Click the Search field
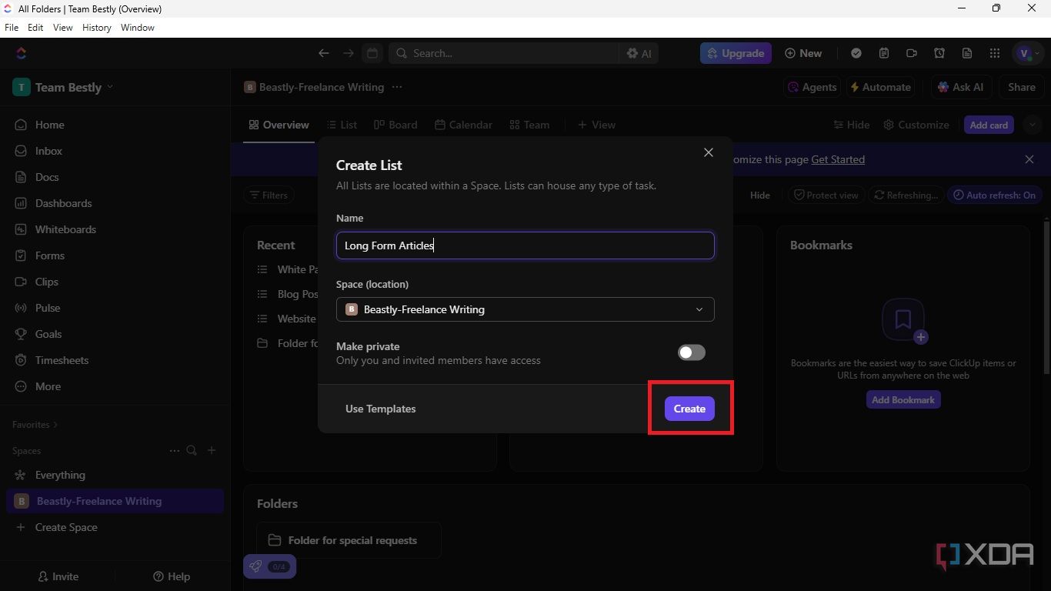 point(504,53)
